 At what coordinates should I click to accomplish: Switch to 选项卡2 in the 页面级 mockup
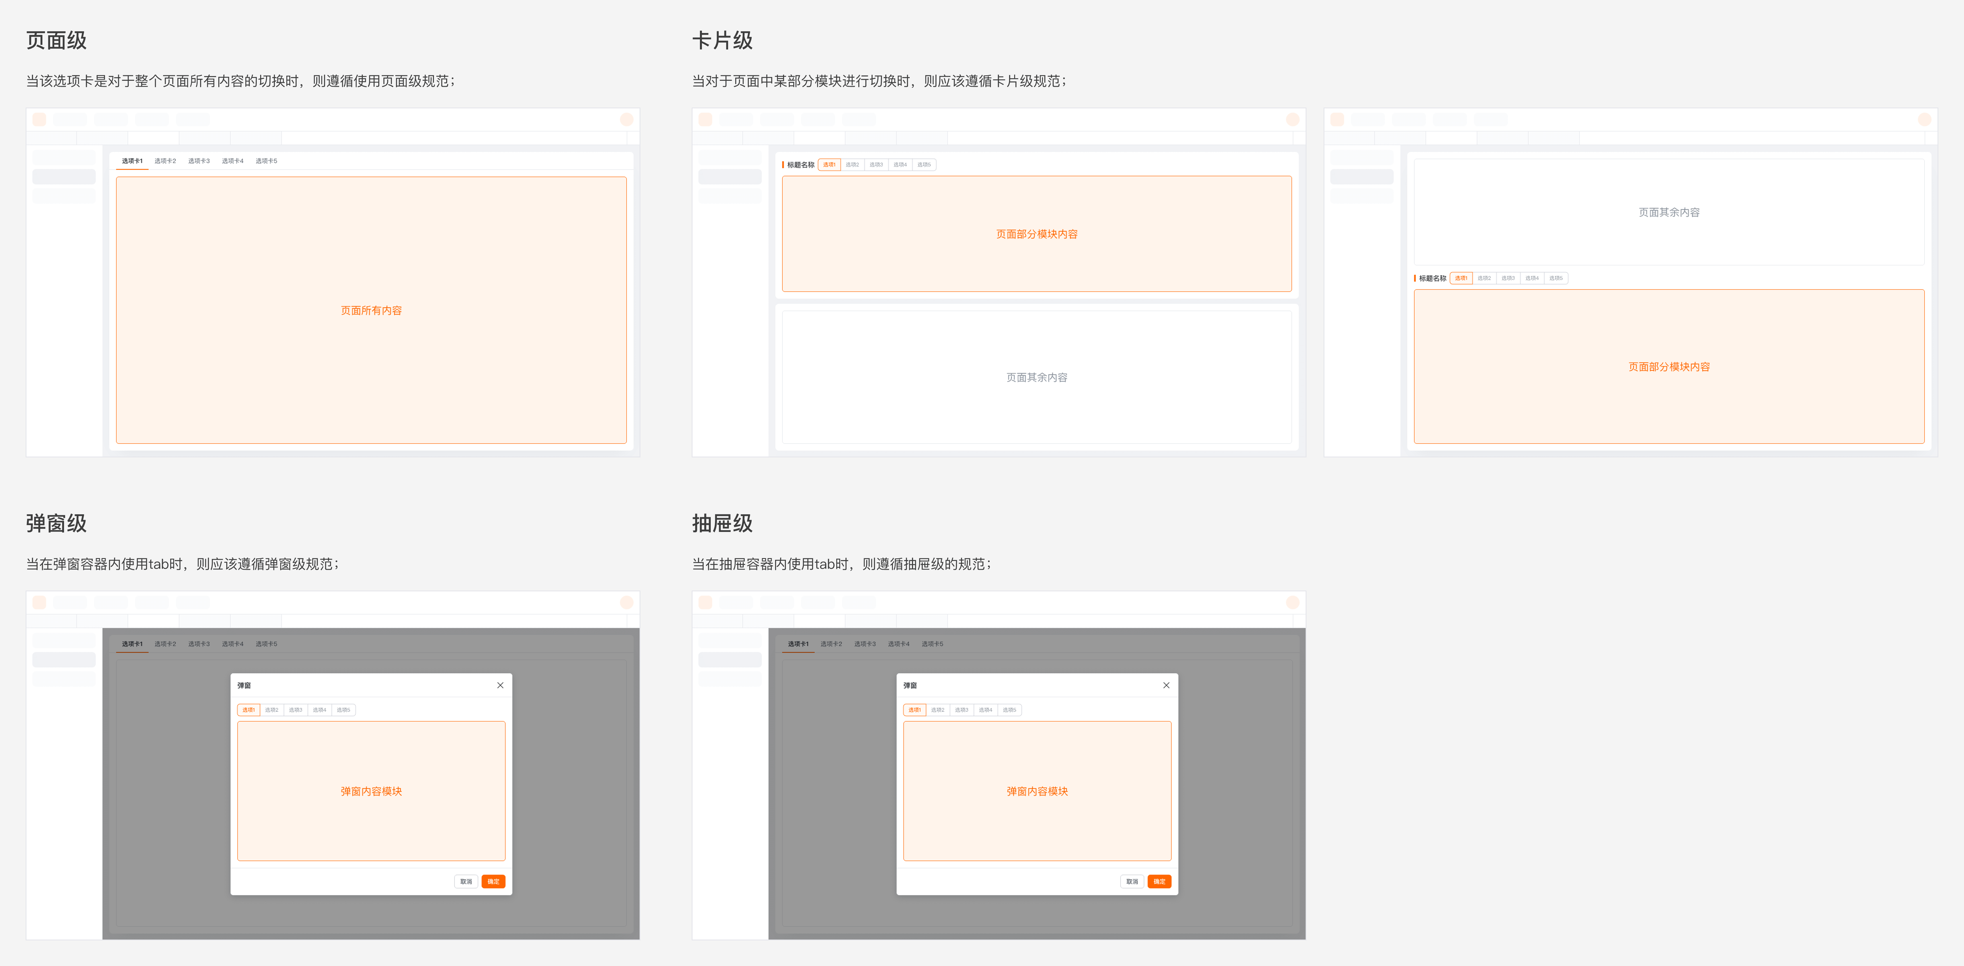(165, 161)
